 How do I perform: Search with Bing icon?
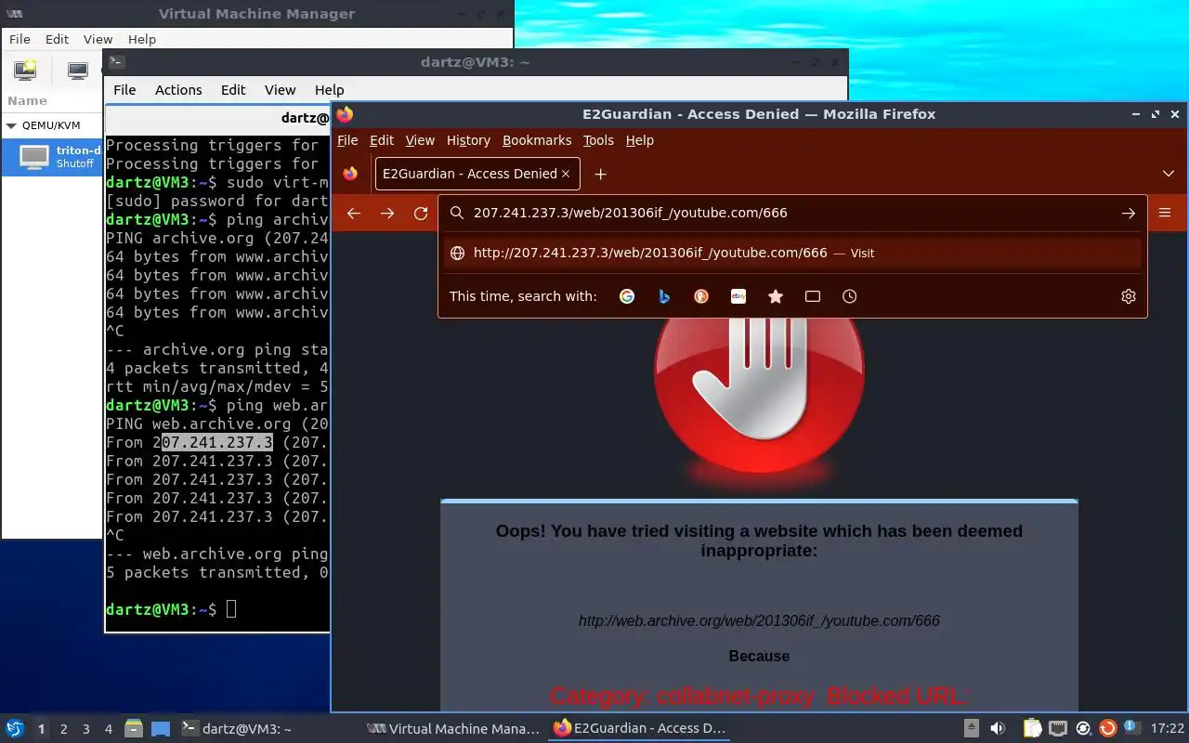(664, 296)
